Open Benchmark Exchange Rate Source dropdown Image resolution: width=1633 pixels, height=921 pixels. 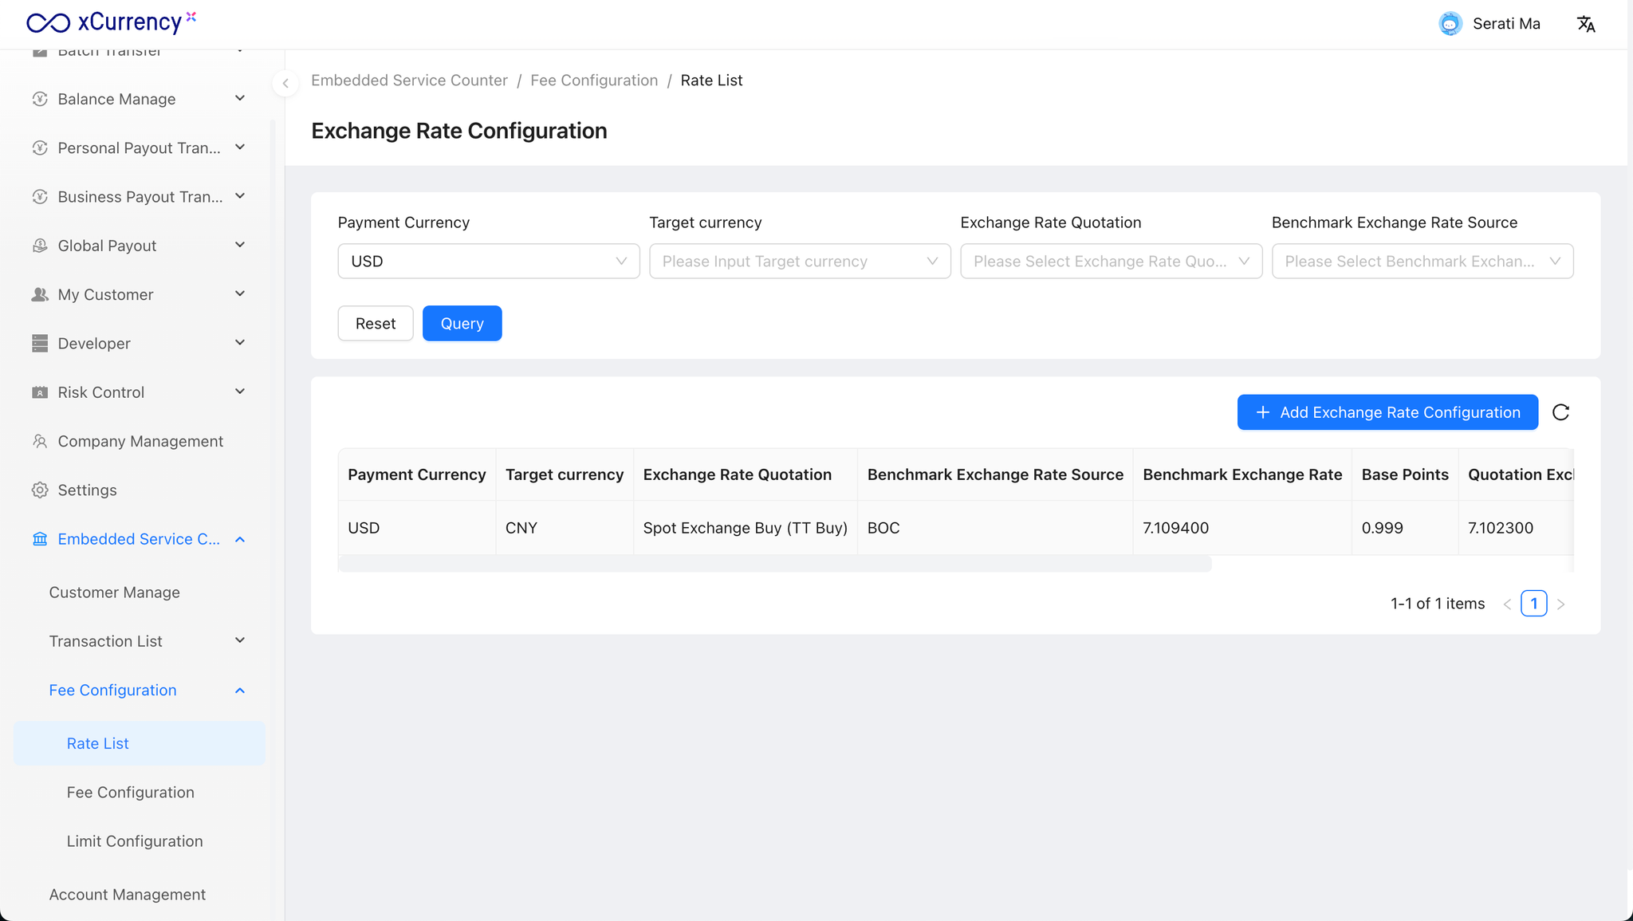(x=1422, y=261)
